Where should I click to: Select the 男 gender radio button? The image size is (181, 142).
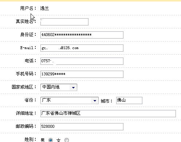tap(51, 140)
